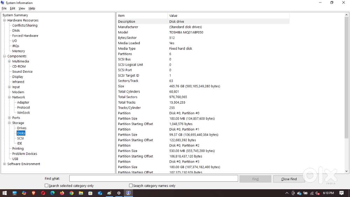This screenshot has height=197, width=350.
Task: Open Brave browser from the taskbar
Action: [34, 193]
